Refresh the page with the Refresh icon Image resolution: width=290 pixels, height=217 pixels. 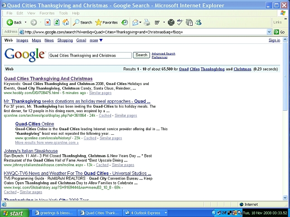click(x=57, y=22)
